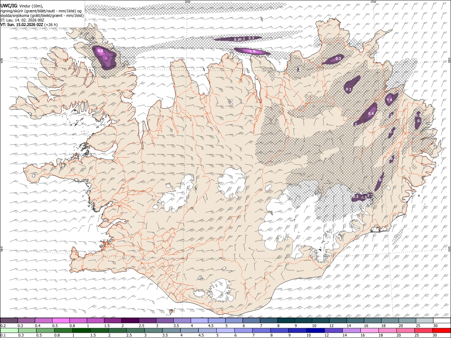Click the 'IT: Lau. 14. 02. 2026 00Z' line

(22, 20)
